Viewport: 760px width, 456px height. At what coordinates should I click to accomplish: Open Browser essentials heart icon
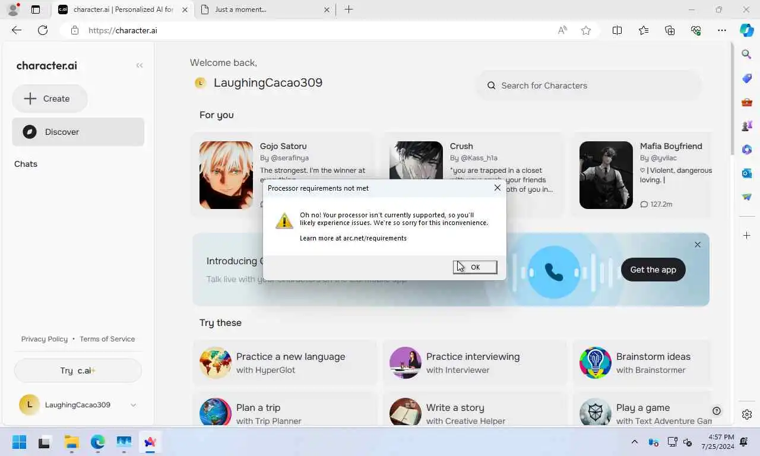(x=696, y=30)
